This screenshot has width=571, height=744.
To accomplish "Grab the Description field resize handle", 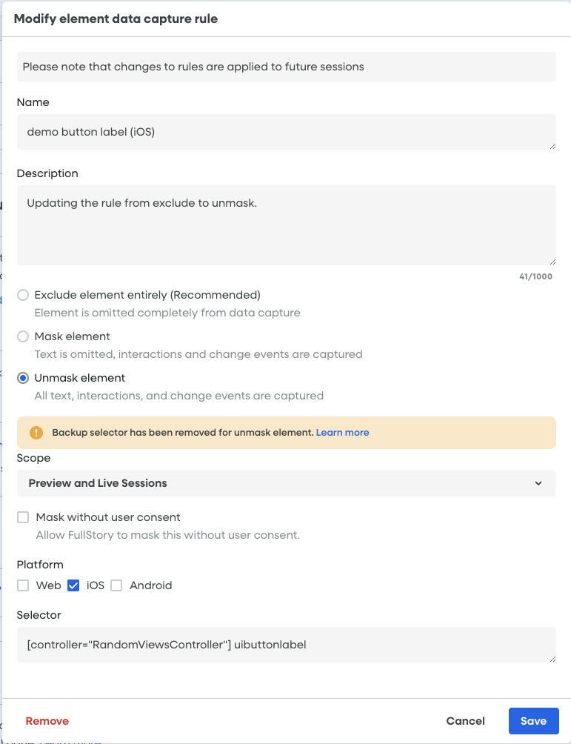I will [552, 262].
